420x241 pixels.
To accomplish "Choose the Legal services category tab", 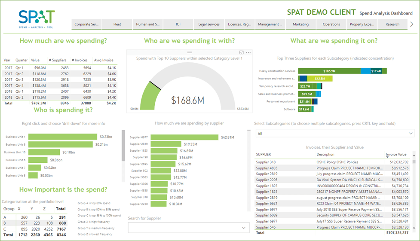I will click(209, 24).
